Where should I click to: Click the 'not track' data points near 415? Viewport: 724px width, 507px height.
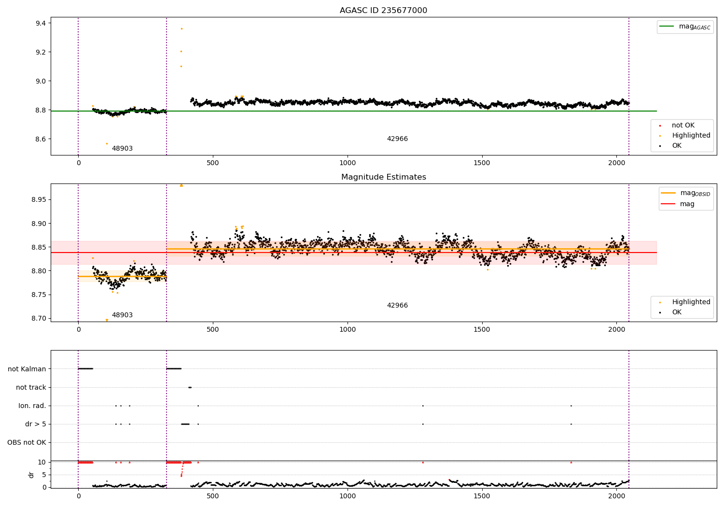[190, 387]
